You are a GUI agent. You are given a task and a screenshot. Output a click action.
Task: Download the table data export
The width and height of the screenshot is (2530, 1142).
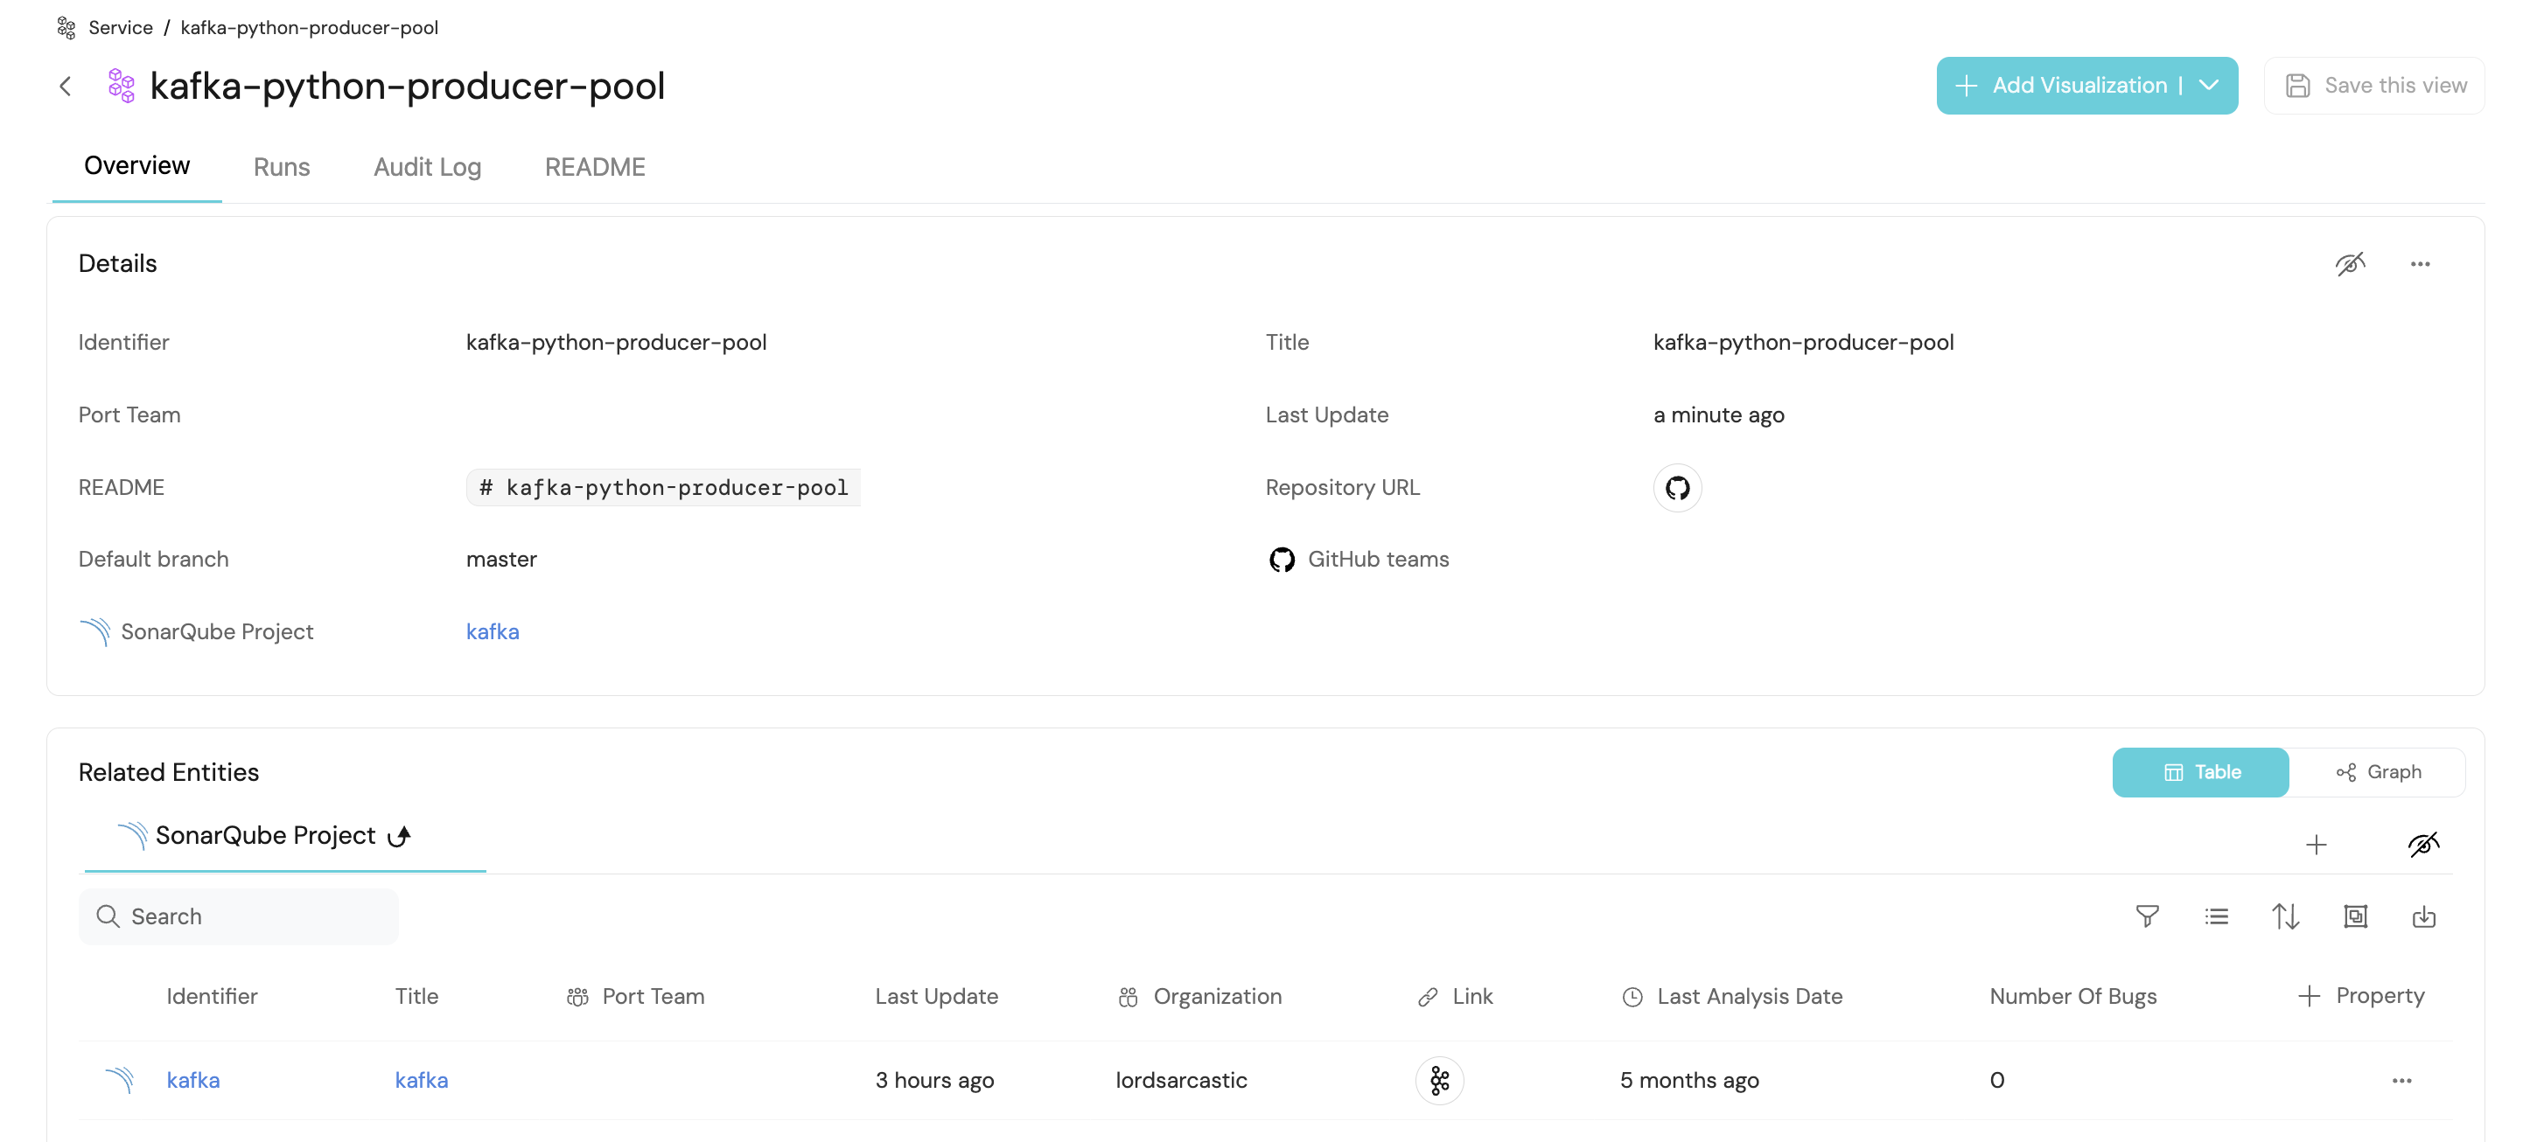click(2423, 916)
